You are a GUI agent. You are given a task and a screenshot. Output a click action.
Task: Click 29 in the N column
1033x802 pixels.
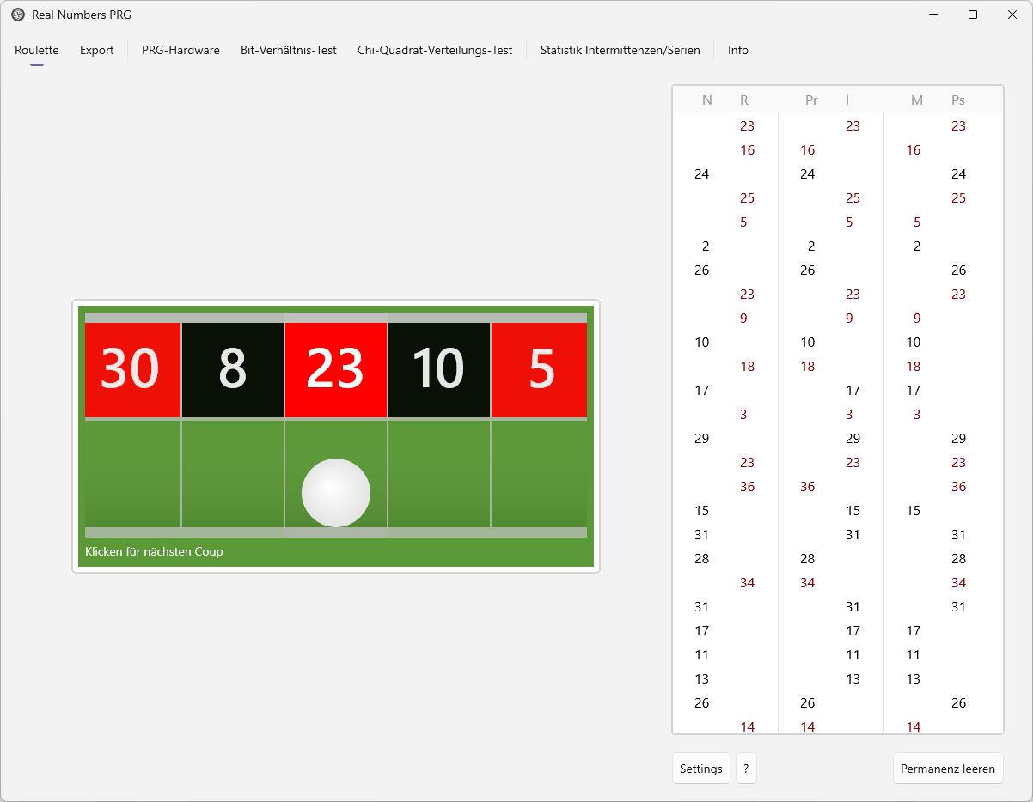702,438
